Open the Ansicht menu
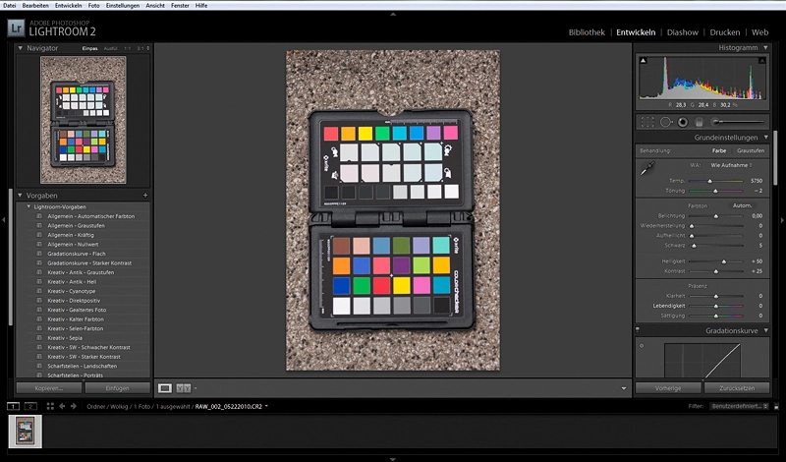The width and height of the screenshot is (786, 462). coord(155,6)
